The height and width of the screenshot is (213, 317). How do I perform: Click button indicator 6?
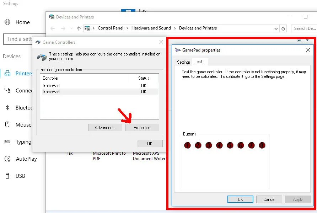(241, 145)
